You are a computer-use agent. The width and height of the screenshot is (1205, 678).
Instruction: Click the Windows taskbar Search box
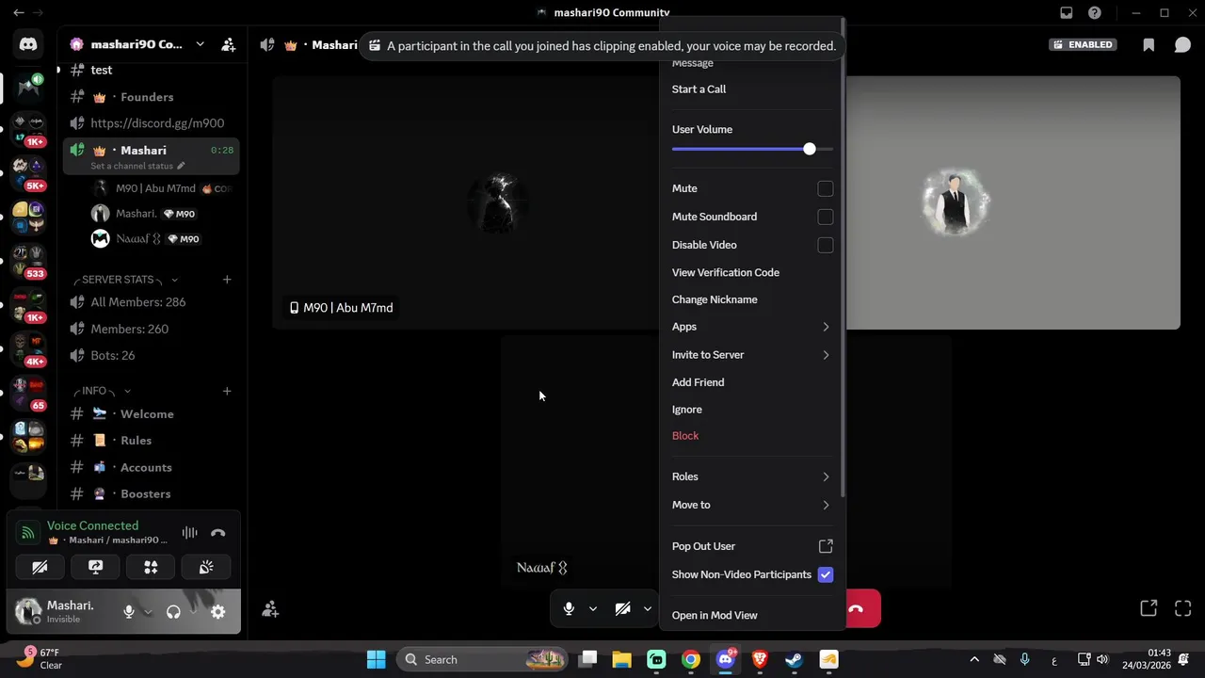(484, 659)
